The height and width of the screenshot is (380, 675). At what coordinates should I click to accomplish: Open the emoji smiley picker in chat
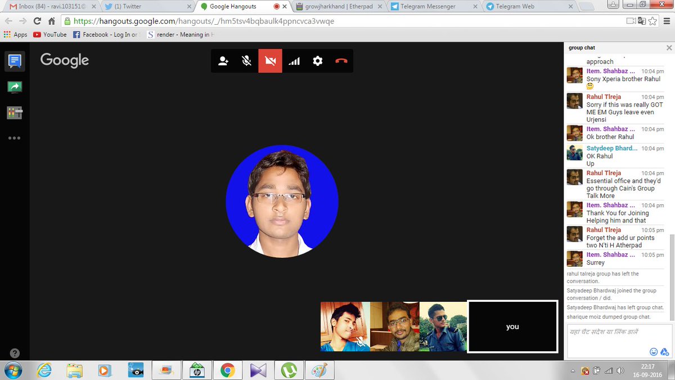pos(654,352)
